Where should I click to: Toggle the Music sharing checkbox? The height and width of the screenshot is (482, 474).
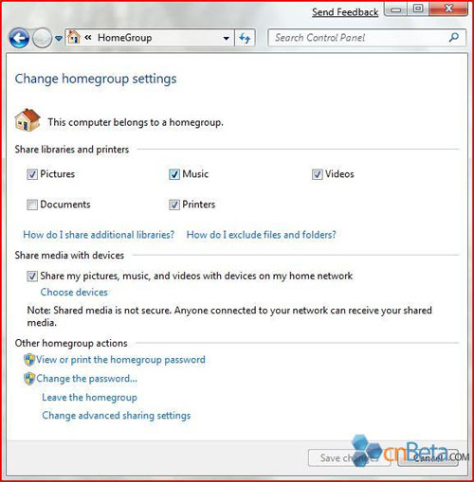coord(174,174)
